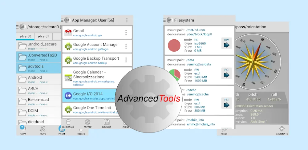The image size is (308, 150).
Task: Click the /mnt/cd-rom pie chart
Action: [174, 45]
